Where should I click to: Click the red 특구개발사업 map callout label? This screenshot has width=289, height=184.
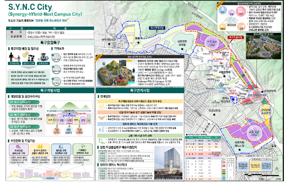pos(236,37)
